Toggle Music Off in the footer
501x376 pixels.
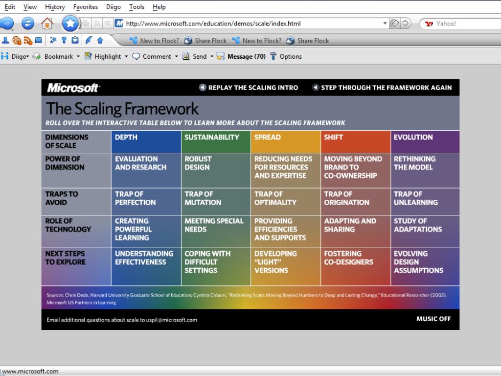(x=433, y=319)
